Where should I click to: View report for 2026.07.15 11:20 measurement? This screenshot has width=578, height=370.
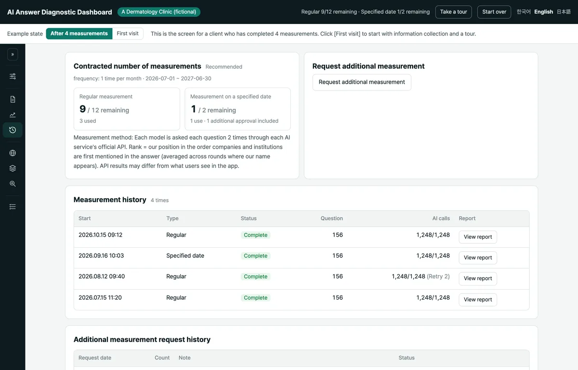(478, 299)
